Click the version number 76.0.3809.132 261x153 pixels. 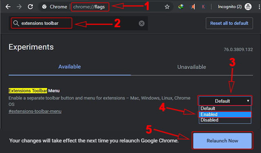[238, 49]
